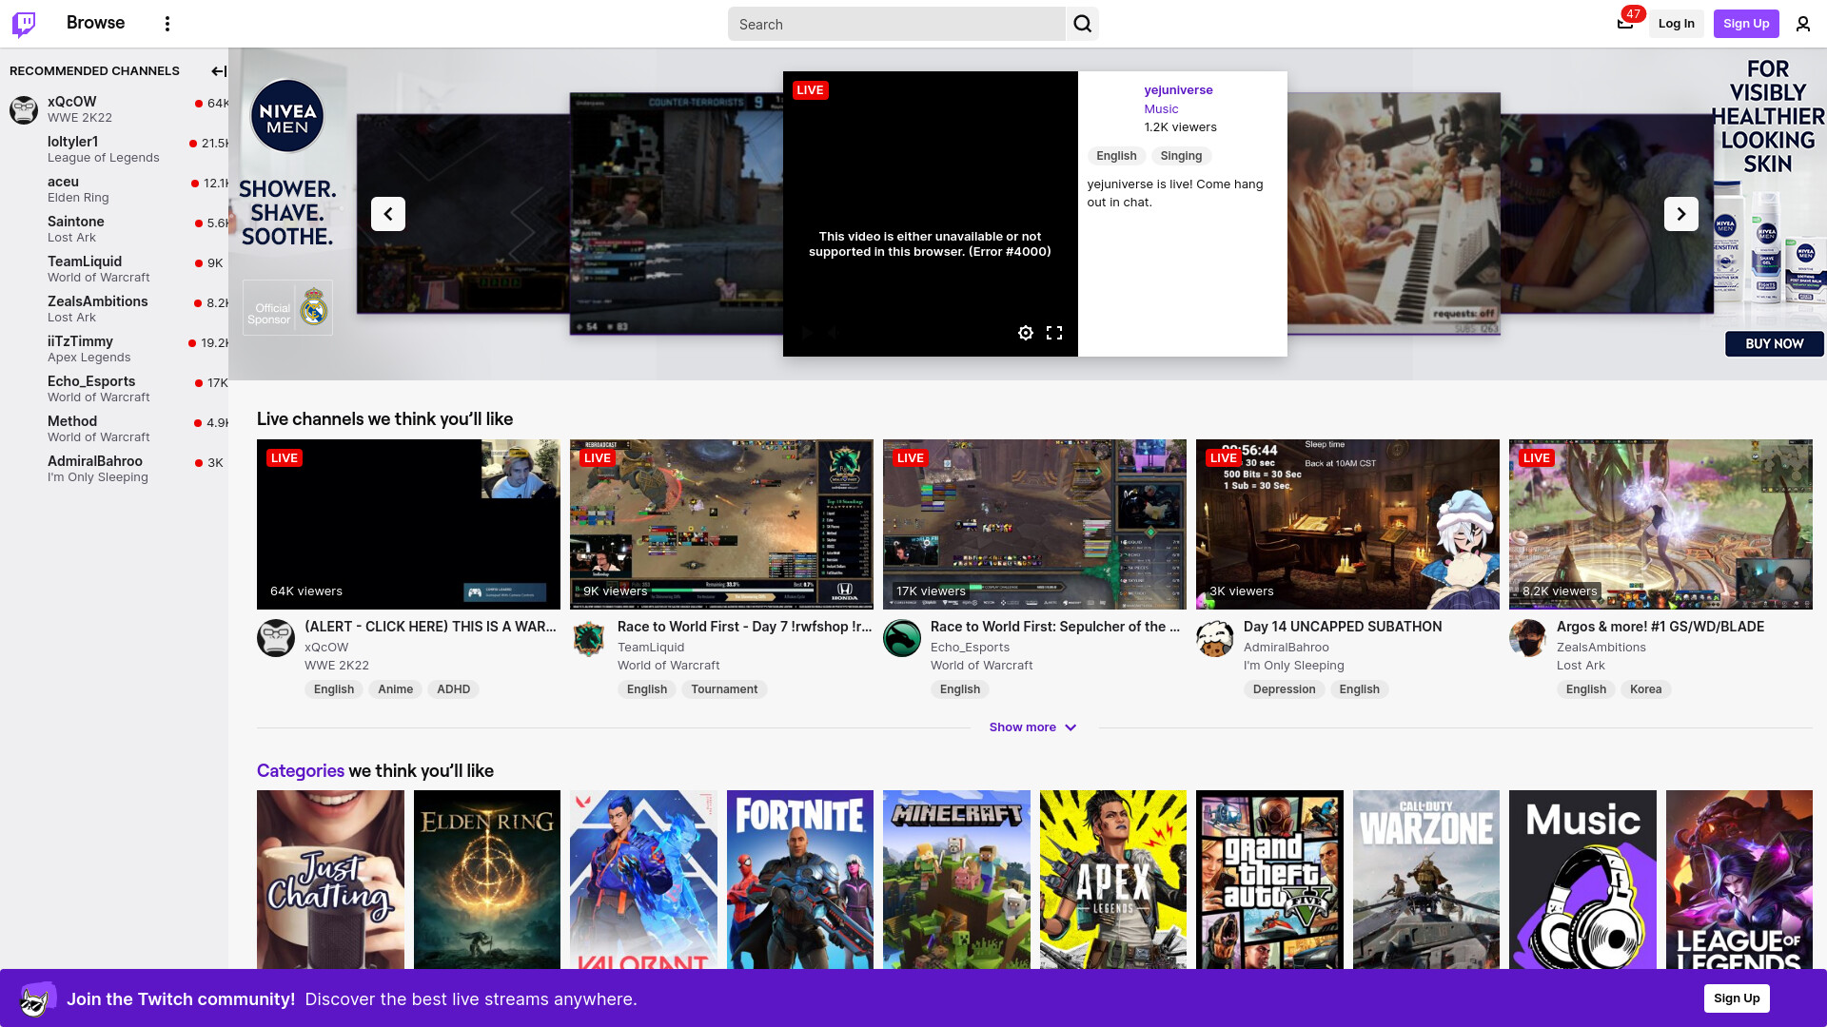Open yejuniverse channel link
The image size is (1827, 1027).
click(1178, 90)
